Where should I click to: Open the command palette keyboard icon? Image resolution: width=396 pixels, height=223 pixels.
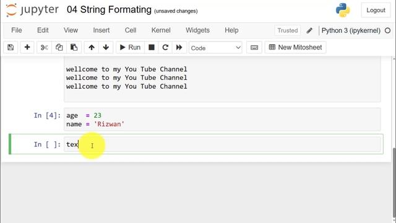(x=254, y=47)
